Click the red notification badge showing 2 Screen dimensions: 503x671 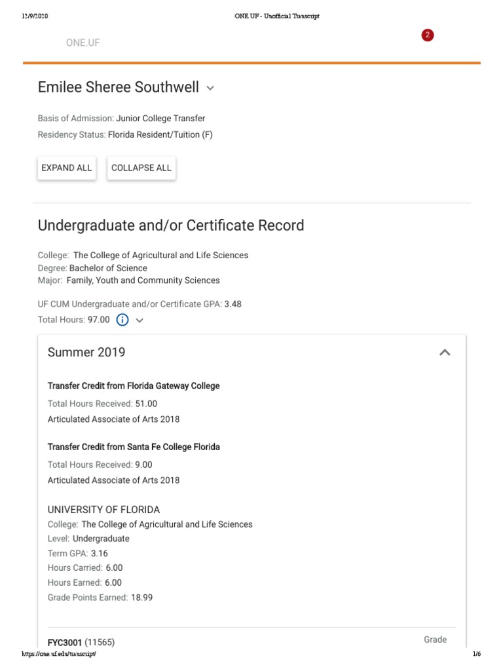click(428, 35)
